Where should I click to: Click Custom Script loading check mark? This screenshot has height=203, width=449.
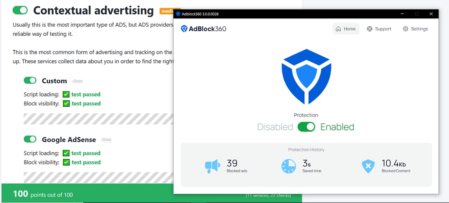pos(66,94)
